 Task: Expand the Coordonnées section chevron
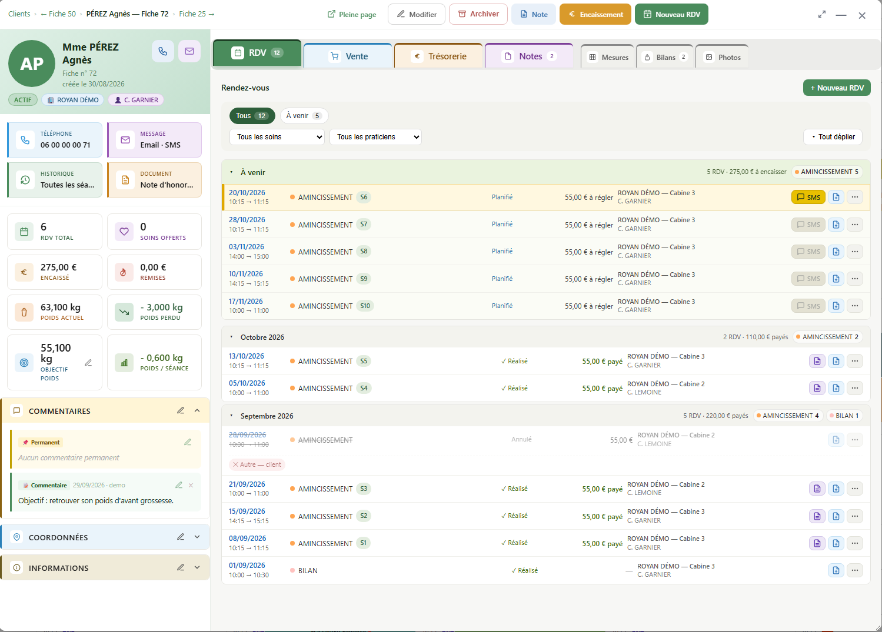[x=197, y=537]
